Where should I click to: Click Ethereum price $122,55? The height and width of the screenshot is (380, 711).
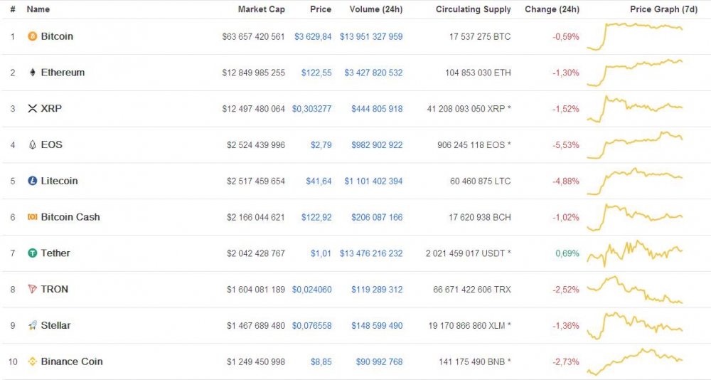click(316, 73)
